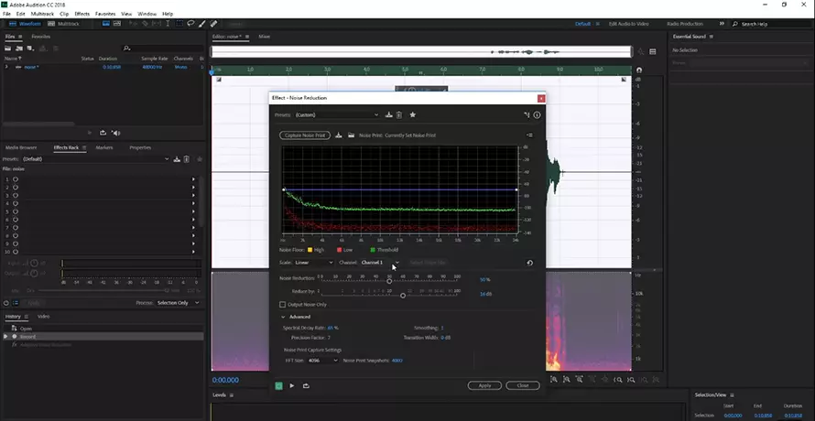The height and width of the screenshot is (421, 815).
Task: Play the effect preview
Action: 292,385
